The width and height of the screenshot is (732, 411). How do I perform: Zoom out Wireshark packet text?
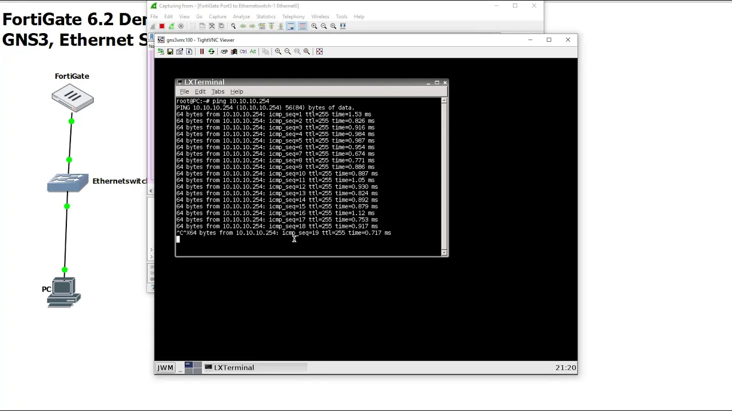click(324, 26)
